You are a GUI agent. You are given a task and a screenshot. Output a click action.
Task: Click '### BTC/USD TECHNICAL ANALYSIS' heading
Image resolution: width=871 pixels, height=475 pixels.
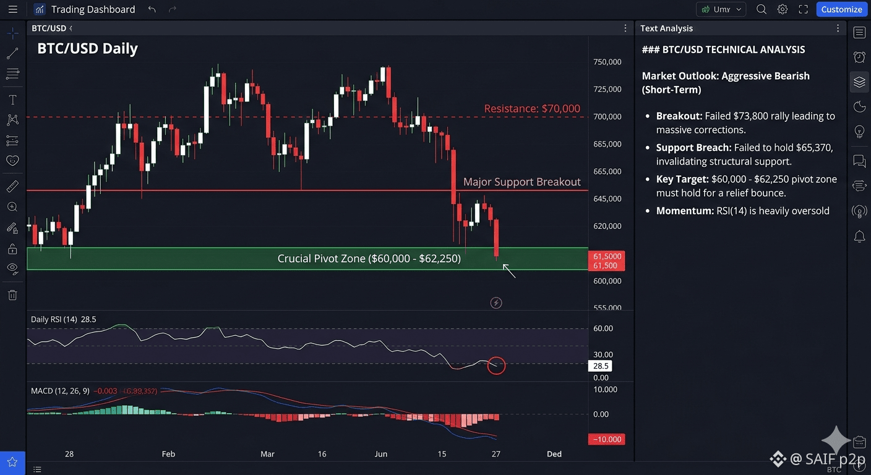724,49
